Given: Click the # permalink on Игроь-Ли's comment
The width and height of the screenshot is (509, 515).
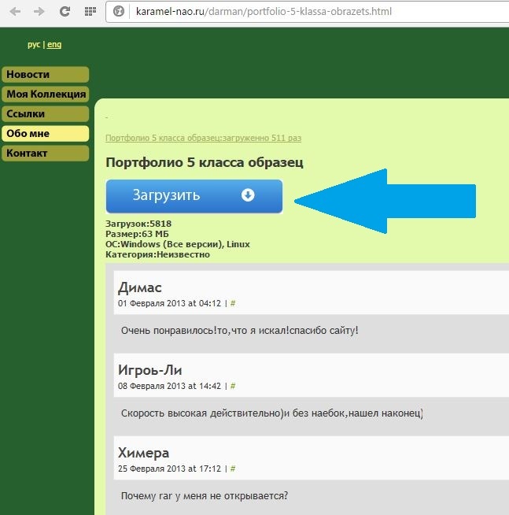Looking at the screenshot, I should (233, 386).
